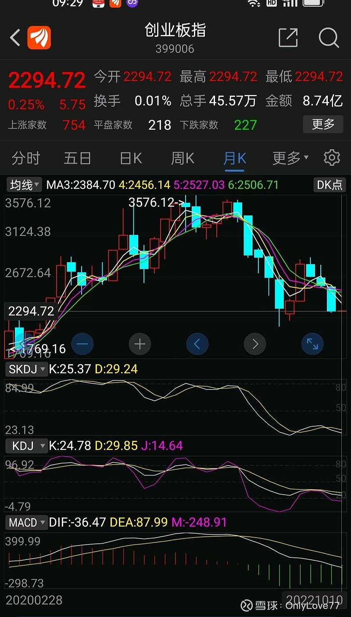Click the 上涨家数 754 value
The height and width of the screenshot is (617, 351).
[x=74, y=125]
